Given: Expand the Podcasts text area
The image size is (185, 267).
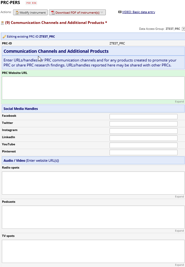Looking at the screenshot, I should tap(179, 231).
